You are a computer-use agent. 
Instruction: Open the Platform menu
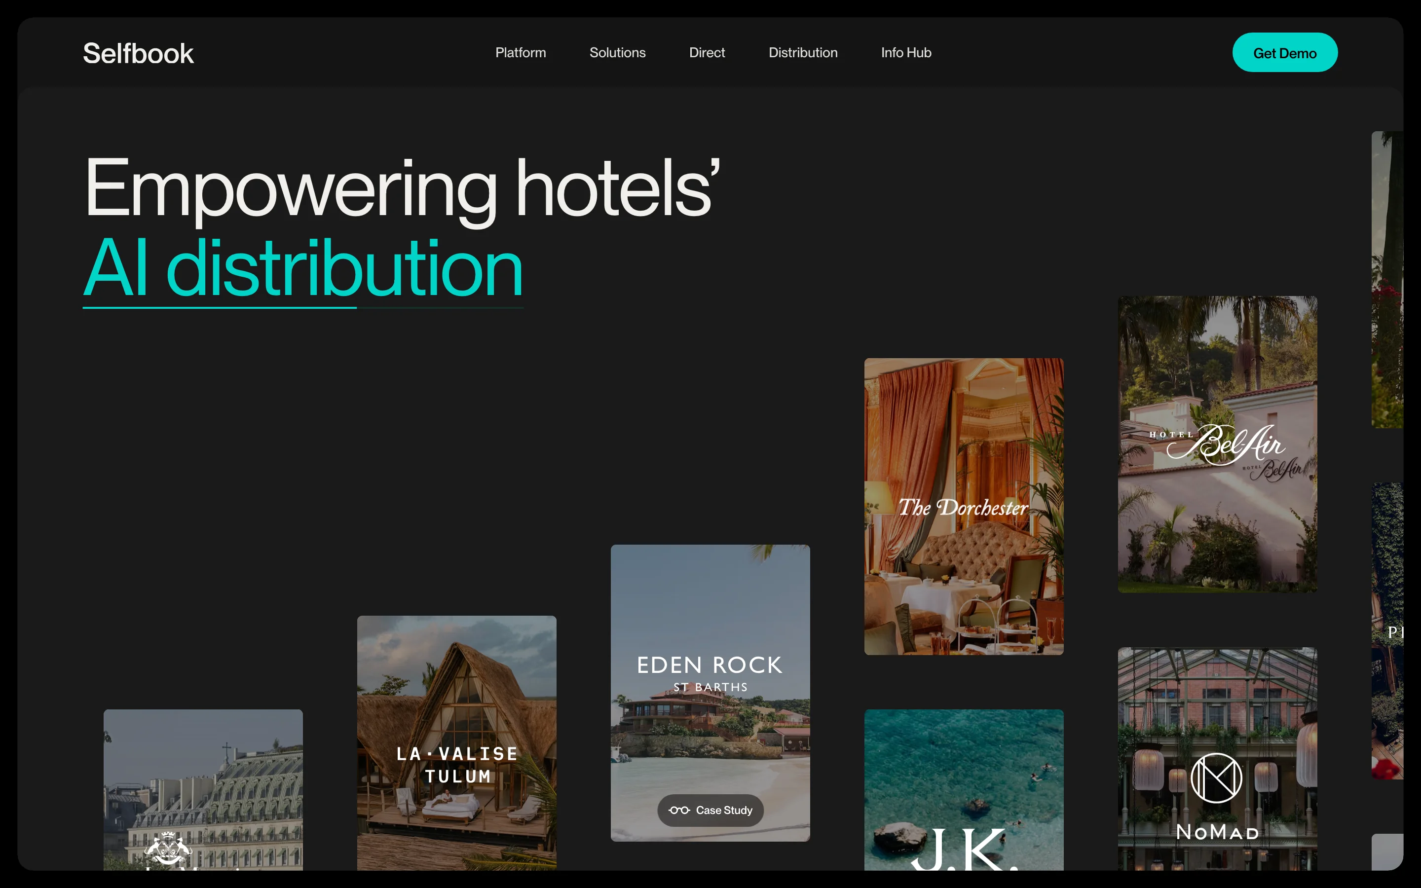(520, 53)
